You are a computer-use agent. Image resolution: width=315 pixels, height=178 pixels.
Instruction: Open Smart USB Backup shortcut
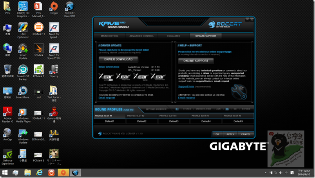coord(23,73)
